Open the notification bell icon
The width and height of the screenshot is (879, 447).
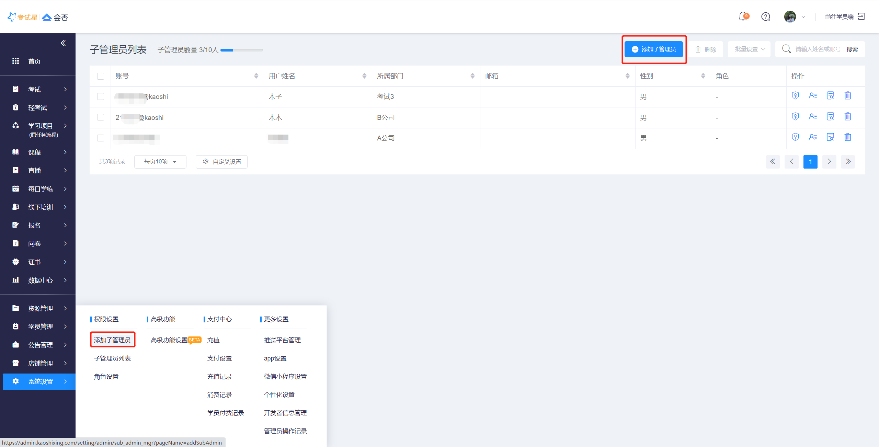point(743,16)
